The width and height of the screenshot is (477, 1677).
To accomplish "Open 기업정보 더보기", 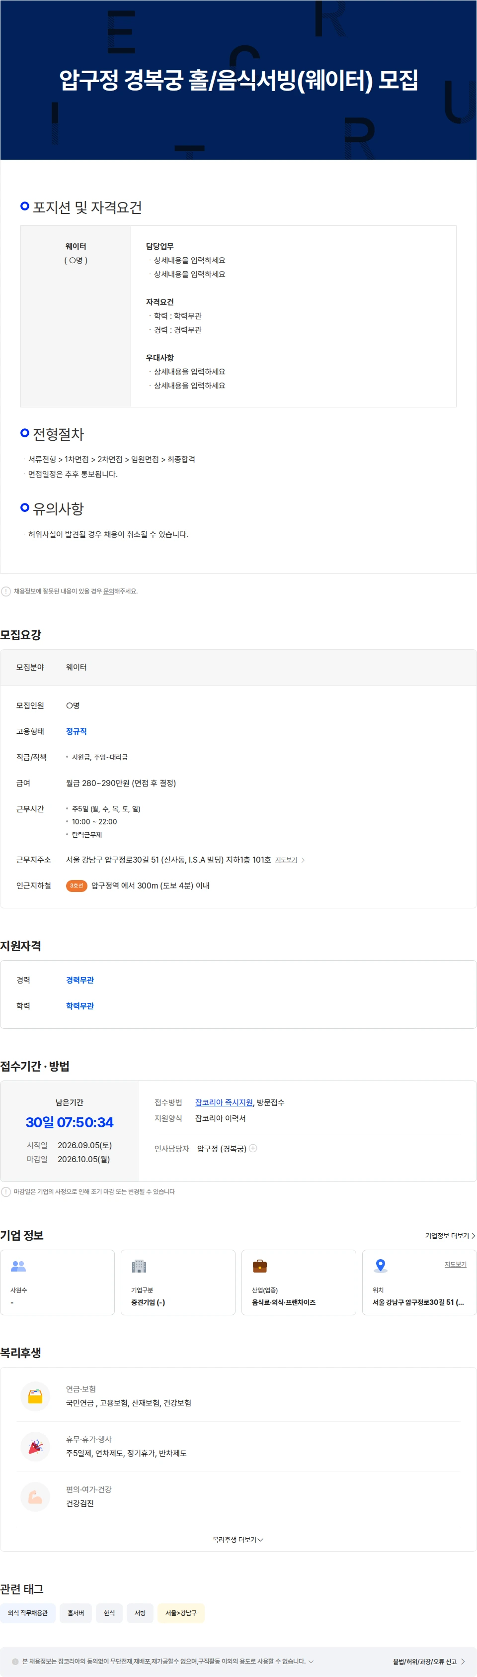I will click(x=450, y=1236).
